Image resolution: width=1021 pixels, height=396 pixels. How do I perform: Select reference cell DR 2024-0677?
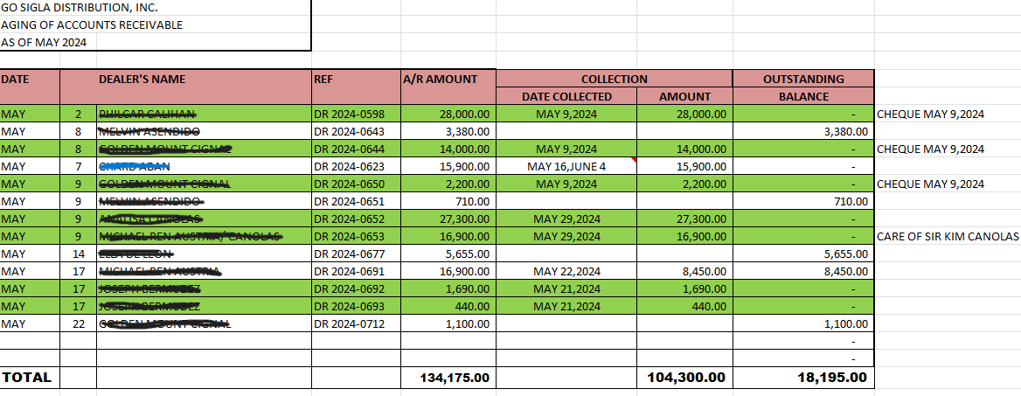tap(356, 254)
